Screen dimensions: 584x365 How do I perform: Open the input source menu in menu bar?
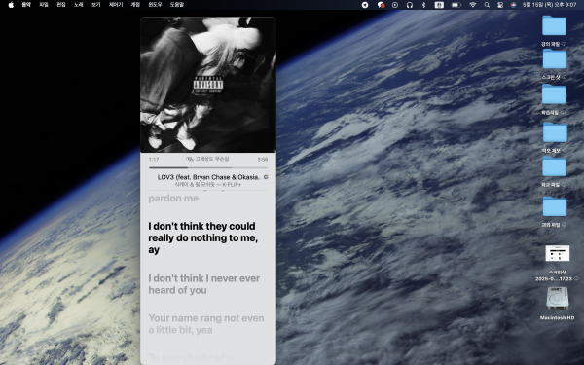coord(439,5)
